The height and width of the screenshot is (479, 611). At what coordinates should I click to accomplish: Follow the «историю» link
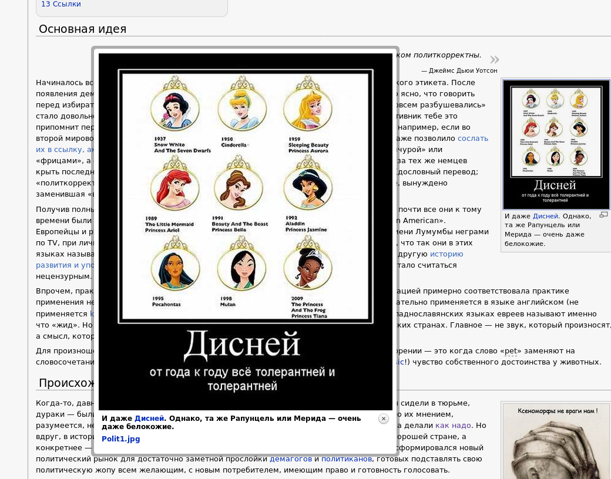[446, 254]
